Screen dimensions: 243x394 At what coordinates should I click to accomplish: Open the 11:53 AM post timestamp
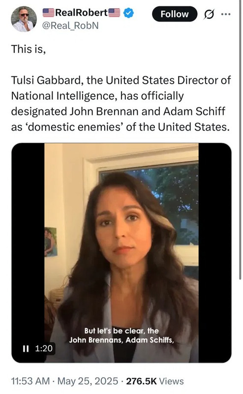[x=30, y=381]
